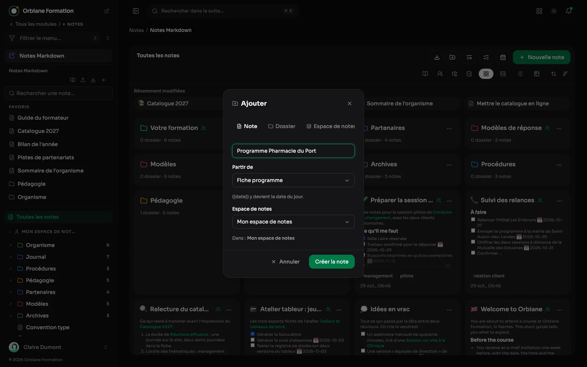587x367 pixels.
Task: Click the 'Nouvelle note' button
Action: point(542,57)
